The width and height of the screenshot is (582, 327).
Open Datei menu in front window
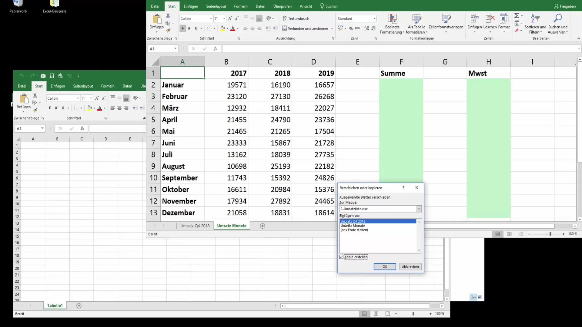pos(155,6)
